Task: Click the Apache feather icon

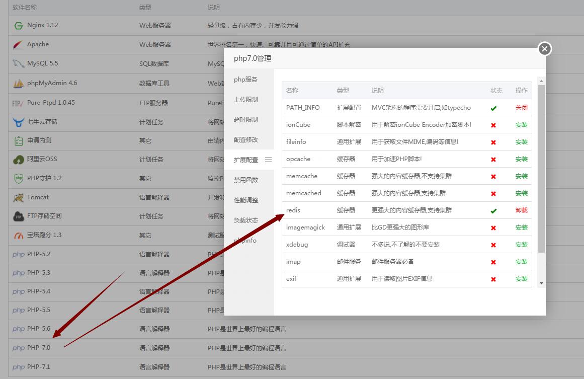Action: click(x=18, y=45)
